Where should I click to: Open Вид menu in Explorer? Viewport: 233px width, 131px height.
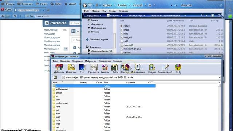(104, 11)
